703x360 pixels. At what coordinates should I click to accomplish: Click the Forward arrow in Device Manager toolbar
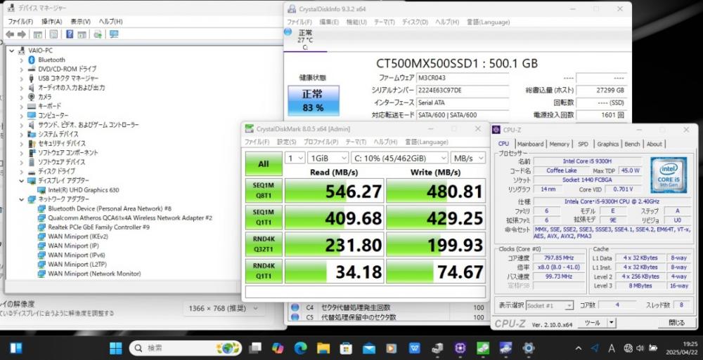pyautogui.click(x=22, y=34)
